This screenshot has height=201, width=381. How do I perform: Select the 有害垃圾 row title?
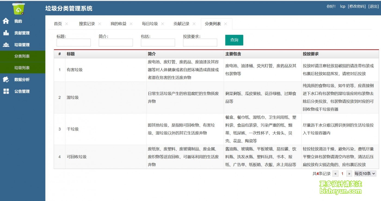tap(75, 70)
